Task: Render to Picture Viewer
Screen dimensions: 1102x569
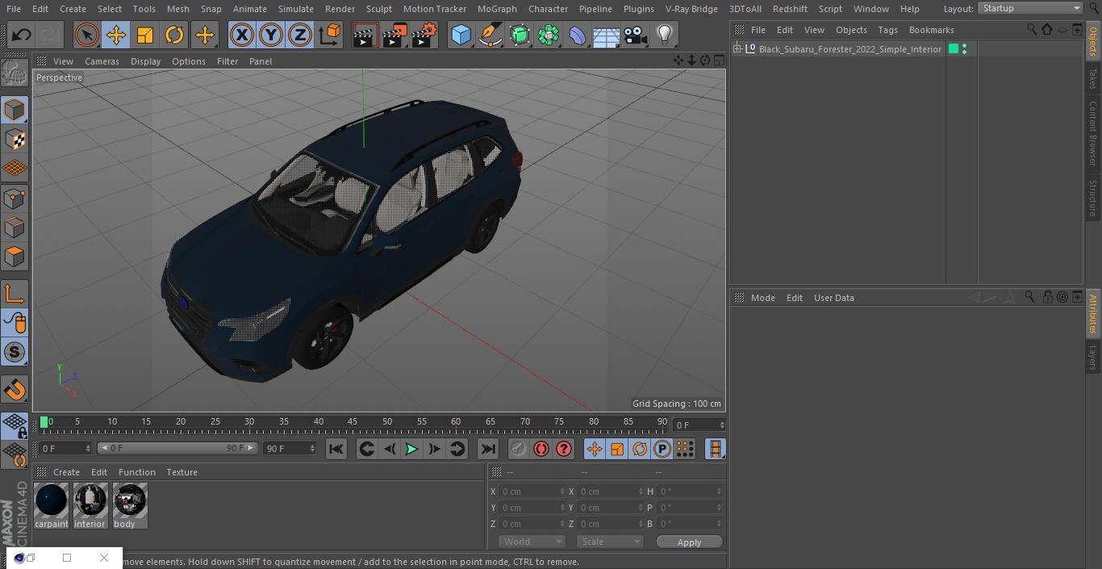Action: point(394,35)
